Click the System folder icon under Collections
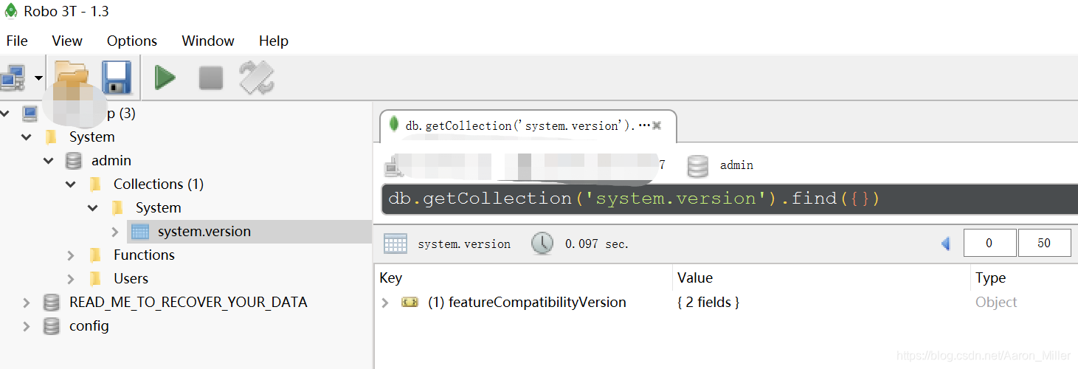The width and height of the screenshot is (1078, 369). pos(117,208)
